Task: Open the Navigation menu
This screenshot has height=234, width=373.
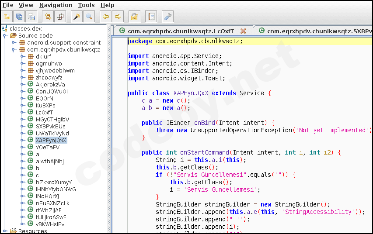Action: [x=56, y=5]
